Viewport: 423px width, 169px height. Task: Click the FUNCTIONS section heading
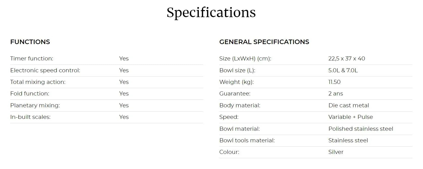pos(30,42)
